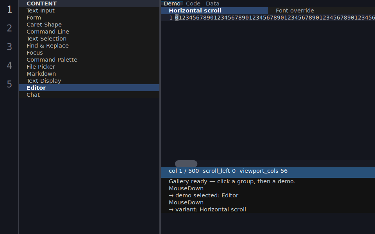The width and height of the screenshot is (375, 234).
Task: Select group number 3 in sidebar
Action: (9, 47)
